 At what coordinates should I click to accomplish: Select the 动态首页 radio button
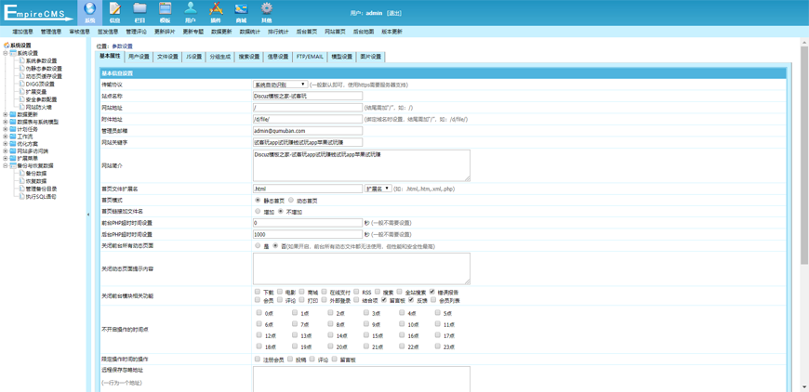[x=291, y=200]
